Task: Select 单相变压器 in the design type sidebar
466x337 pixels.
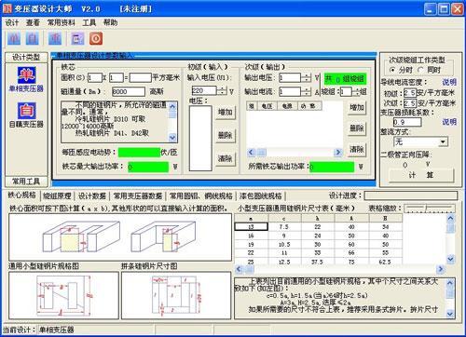Action: pos(26,80)
